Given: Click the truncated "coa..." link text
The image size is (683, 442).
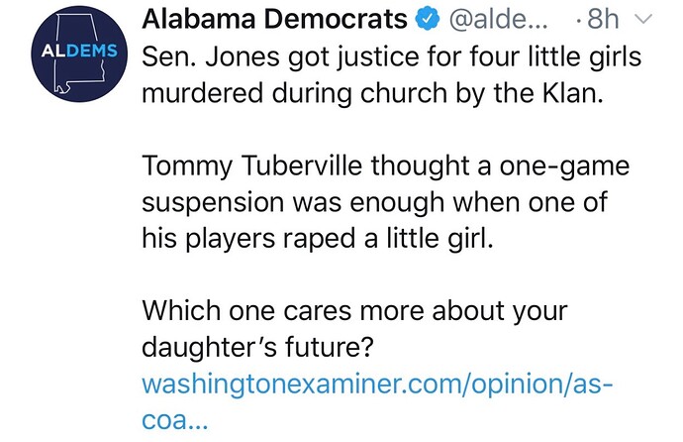Looking at the screenshot, I should coord(174,419).
